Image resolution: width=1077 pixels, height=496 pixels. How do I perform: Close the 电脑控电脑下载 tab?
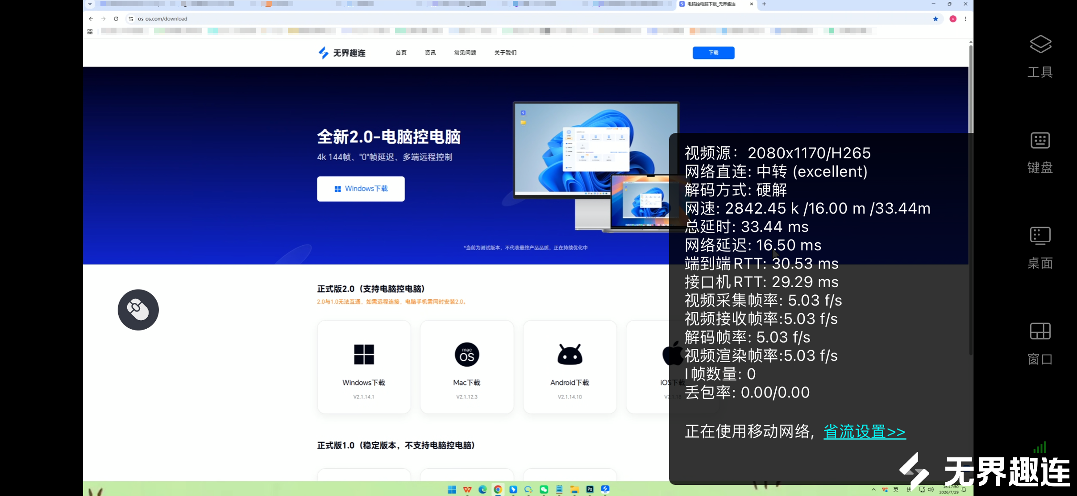point(752,4)
